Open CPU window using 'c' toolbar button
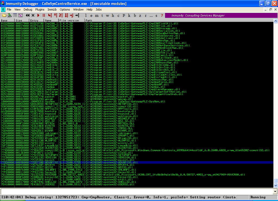 118,15
